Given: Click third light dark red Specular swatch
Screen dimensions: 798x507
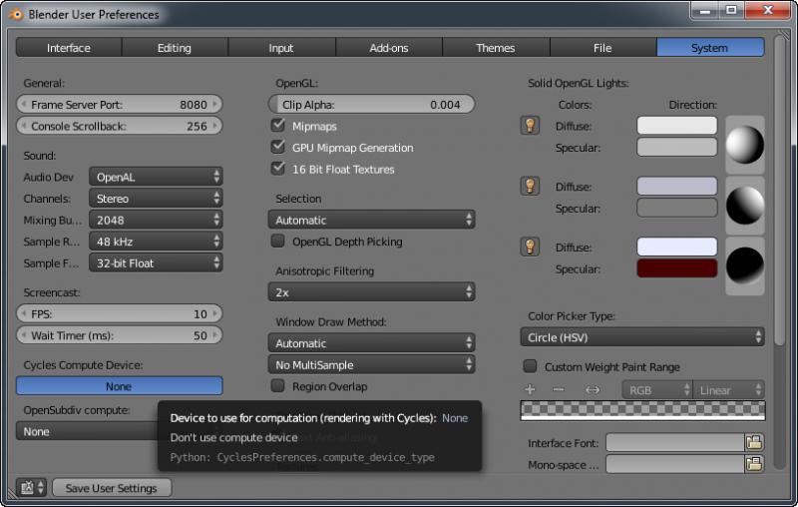Looking at the screenshot, I should (677, 268).
